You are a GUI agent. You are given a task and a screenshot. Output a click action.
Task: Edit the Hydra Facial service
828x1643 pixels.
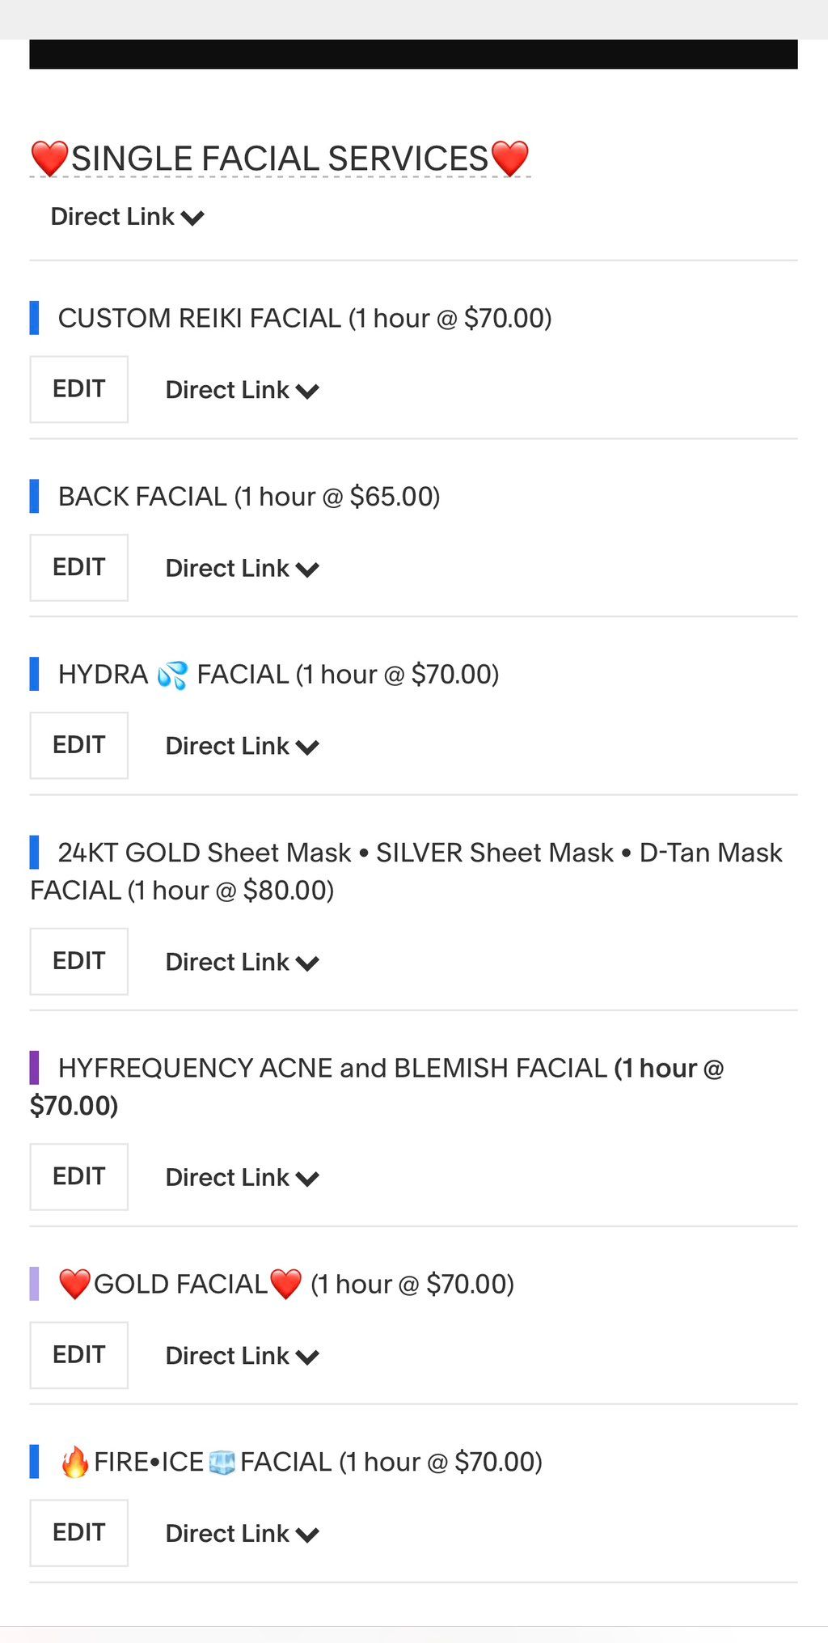[78, 745]
